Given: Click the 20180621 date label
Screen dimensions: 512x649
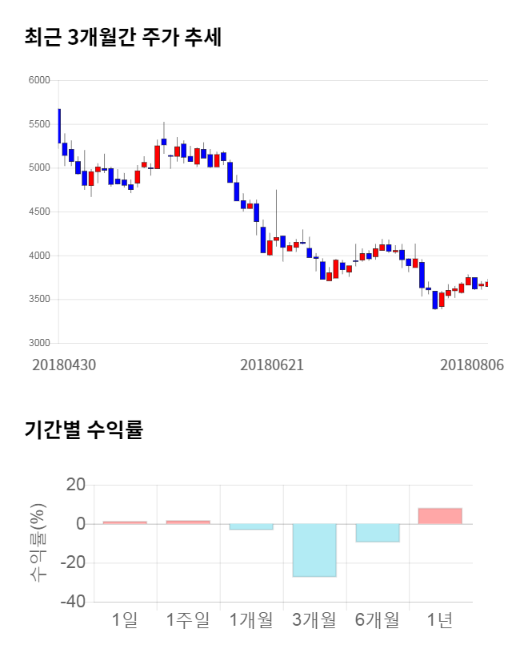Looking at the screenshot, I should tap(272, 365).
